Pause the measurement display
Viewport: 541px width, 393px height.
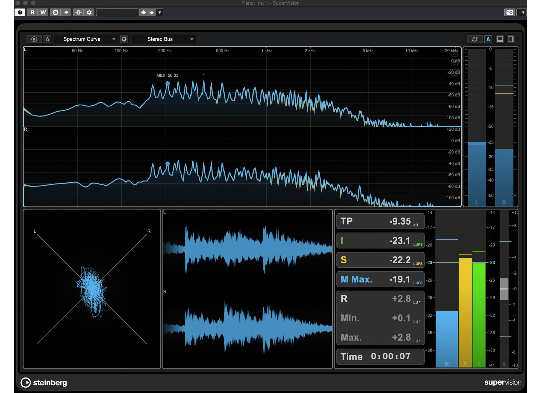click(34, 39)
